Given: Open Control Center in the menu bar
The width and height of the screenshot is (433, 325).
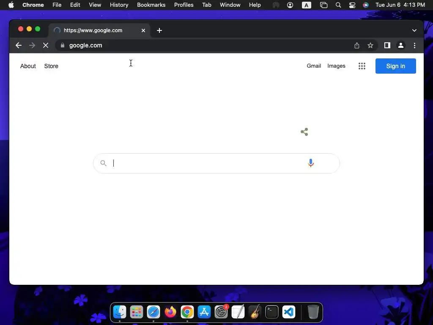Looking at the screenshot, I should point(352,5).
